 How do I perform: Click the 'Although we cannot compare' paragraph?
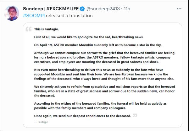point(105,57)
